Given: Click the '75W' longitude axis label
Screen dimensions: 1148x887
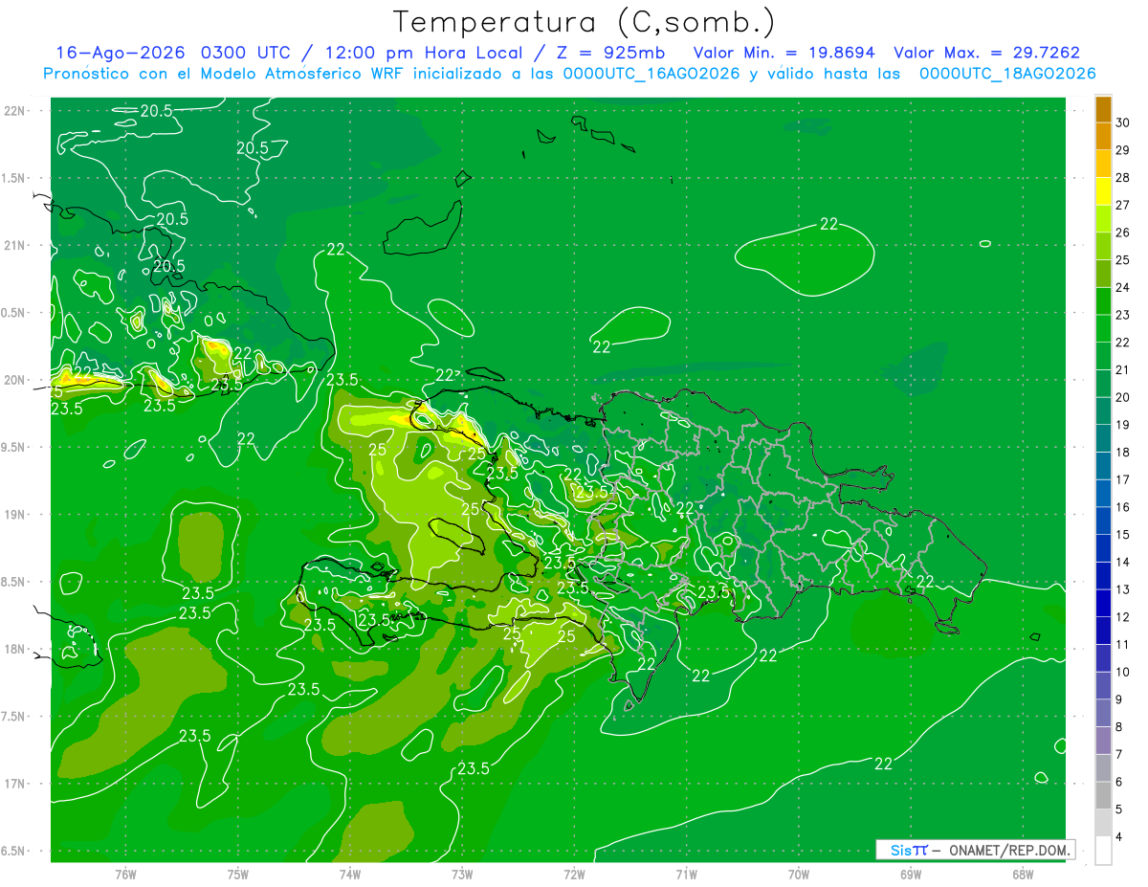Looking at the screenshot, I should pos(238,875).
